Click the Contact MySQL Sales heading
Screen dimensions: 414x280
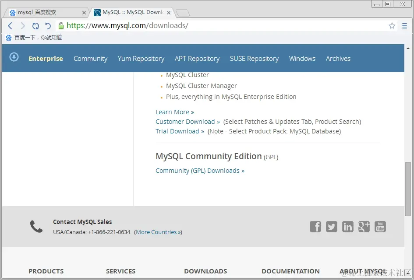point(82,222)
